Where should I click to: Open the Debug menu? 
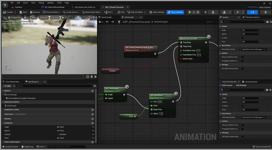coord(41,3)
